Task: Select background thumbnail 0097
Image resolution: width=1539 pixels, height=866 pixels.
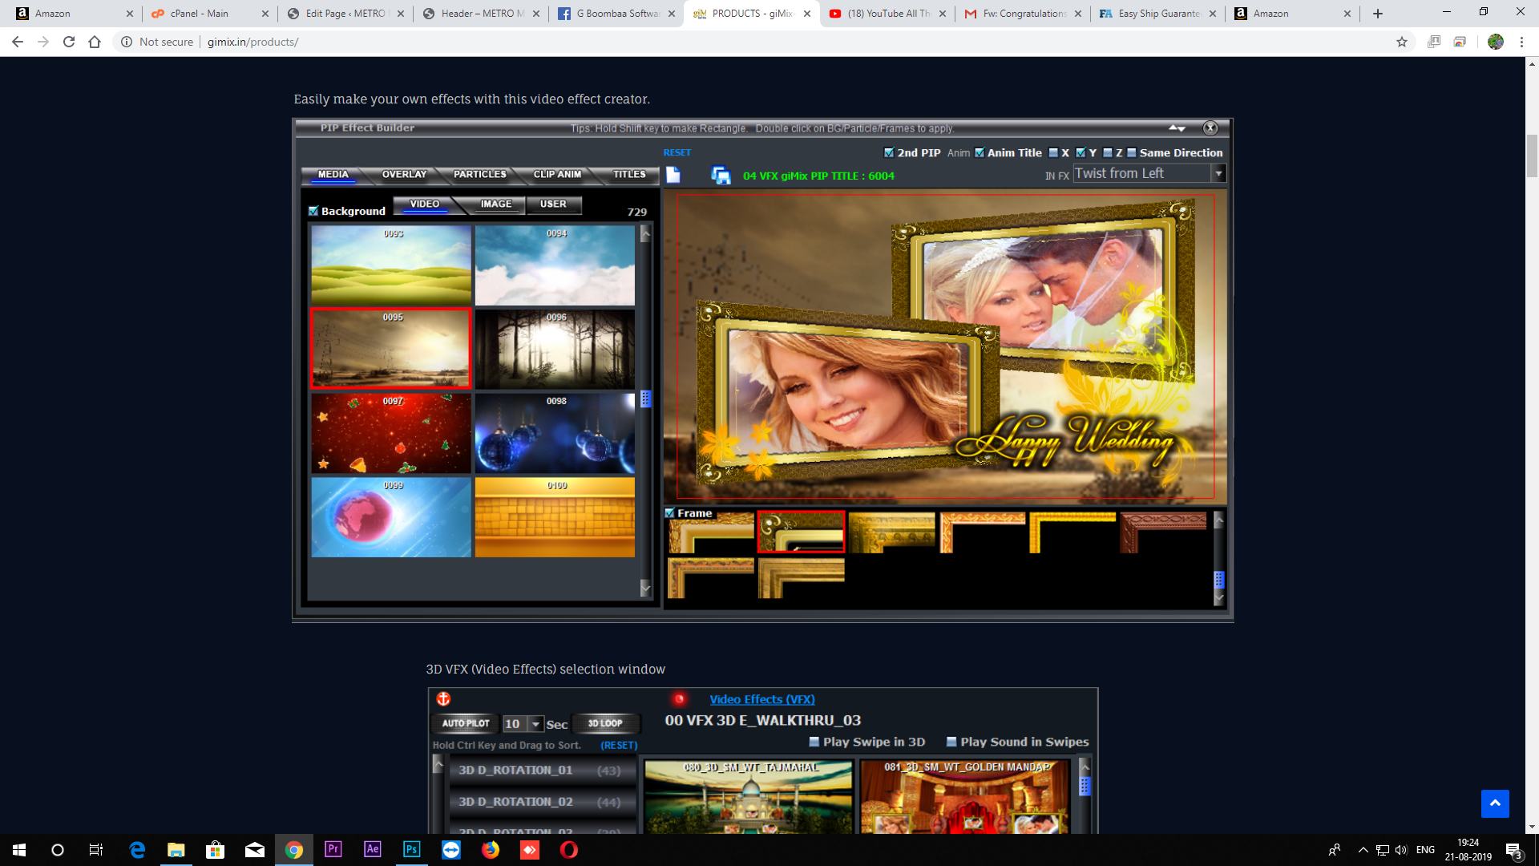Action: pyautogui.click(x=390, y=433)
